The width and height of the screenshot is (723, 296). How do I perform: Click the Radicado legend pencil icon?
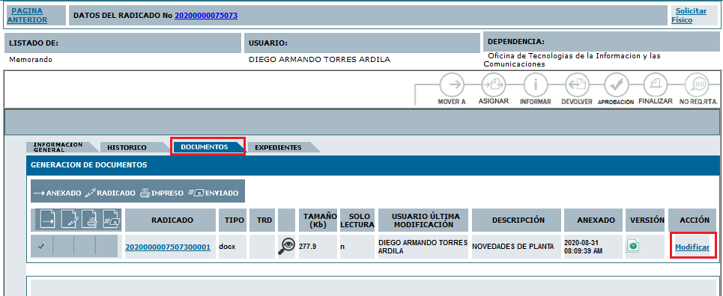tap(90, 193)
